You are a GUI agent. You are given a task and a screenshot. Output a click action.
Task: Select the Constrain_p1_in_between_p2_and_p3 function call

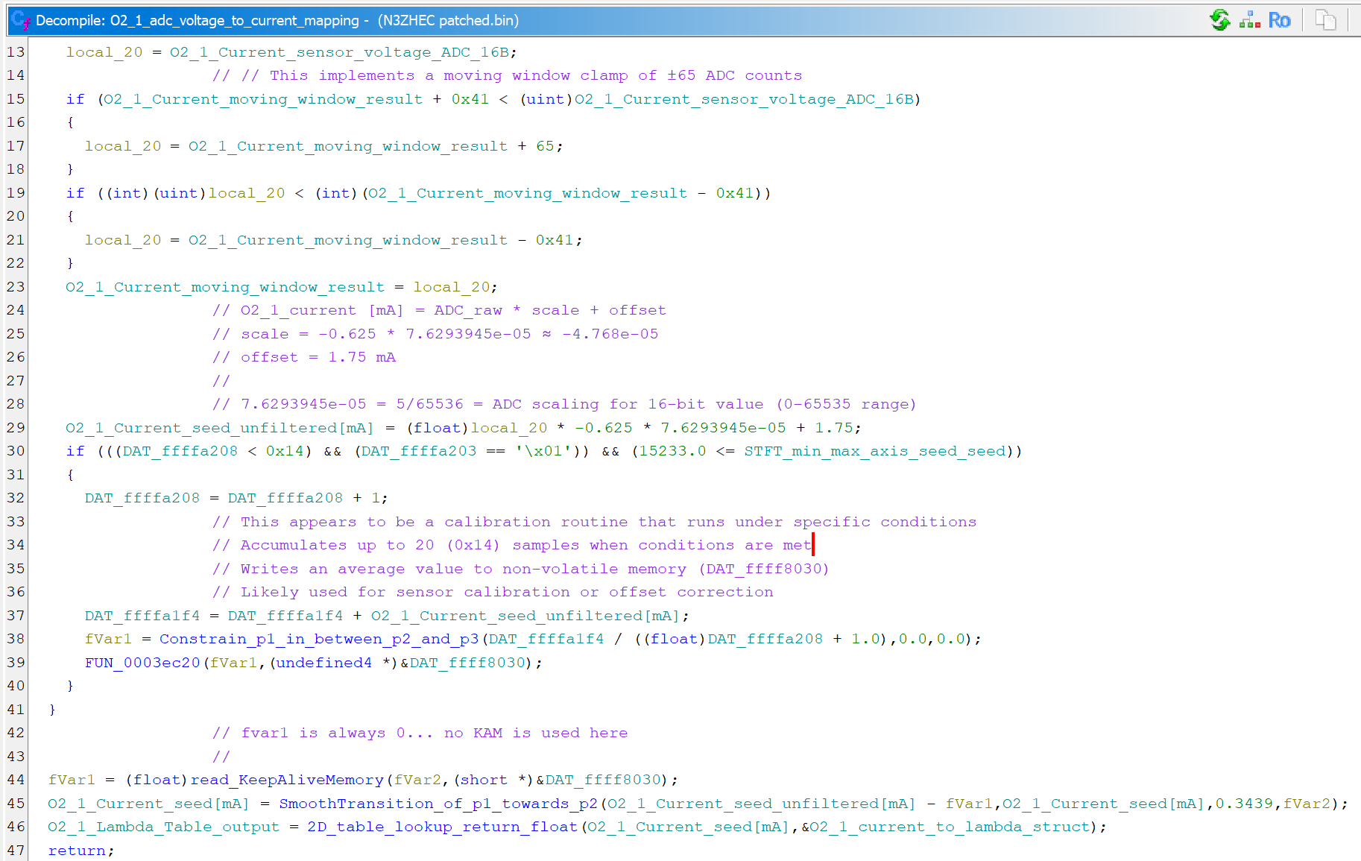(x=319, y=639)
